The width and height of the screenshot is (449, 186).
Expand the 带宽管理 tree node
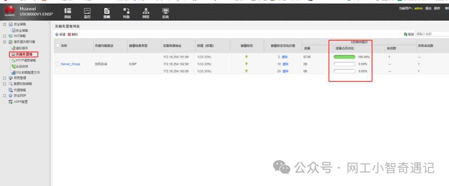pos(5,78)
